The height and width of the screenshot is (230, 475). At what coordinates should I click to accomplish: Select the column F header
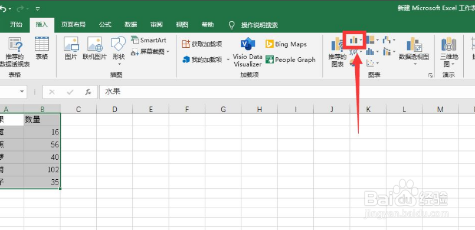click(x=187, y=109)
